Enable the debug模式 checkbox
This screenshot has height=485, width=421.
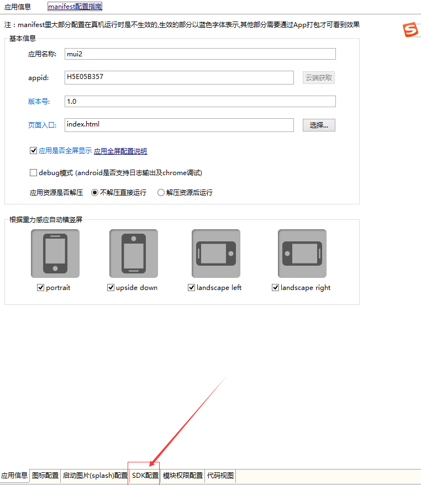[x=33, y=172]
